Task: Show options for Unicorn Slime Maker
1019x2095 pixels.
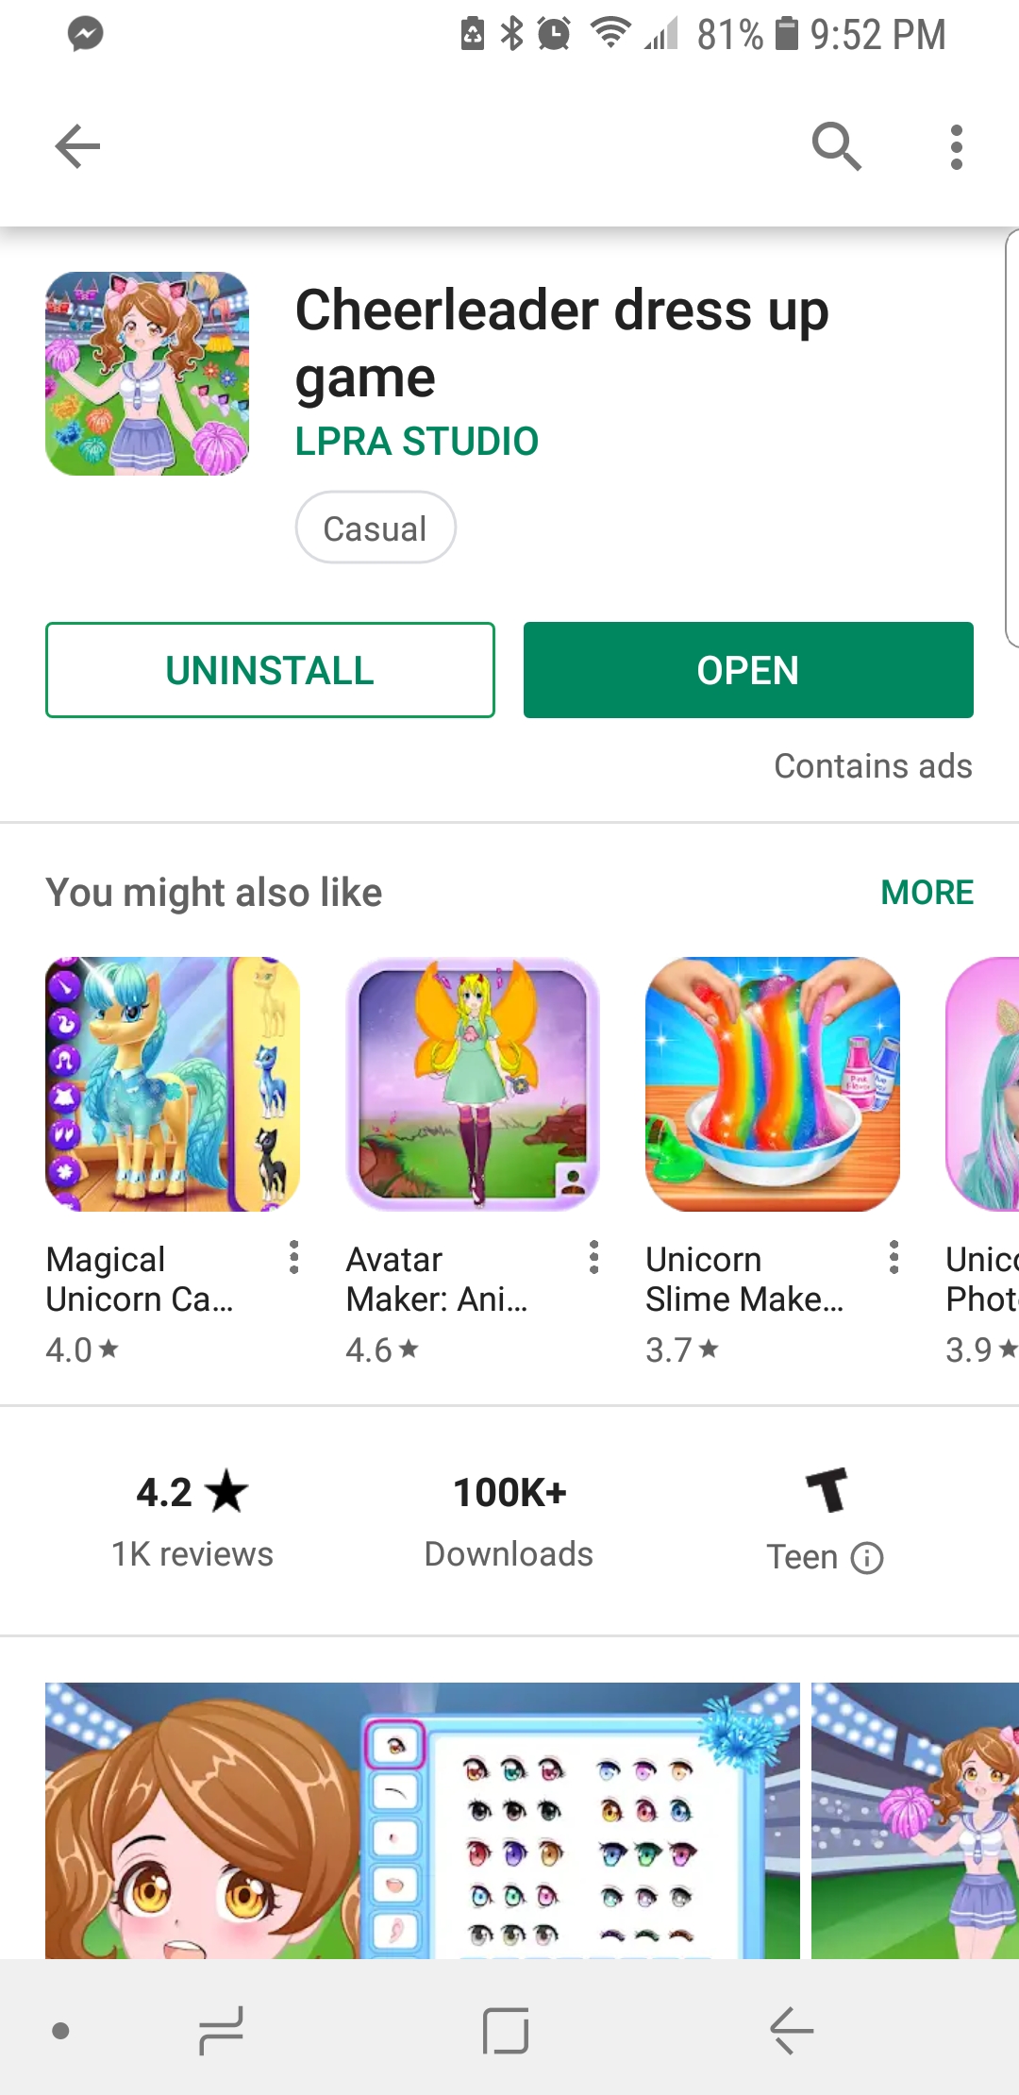Action: coord(894,1258)
